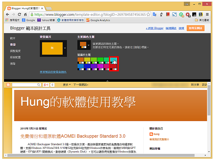
Task: Select the 範本 section in the left menu
Action: (12, 38)
